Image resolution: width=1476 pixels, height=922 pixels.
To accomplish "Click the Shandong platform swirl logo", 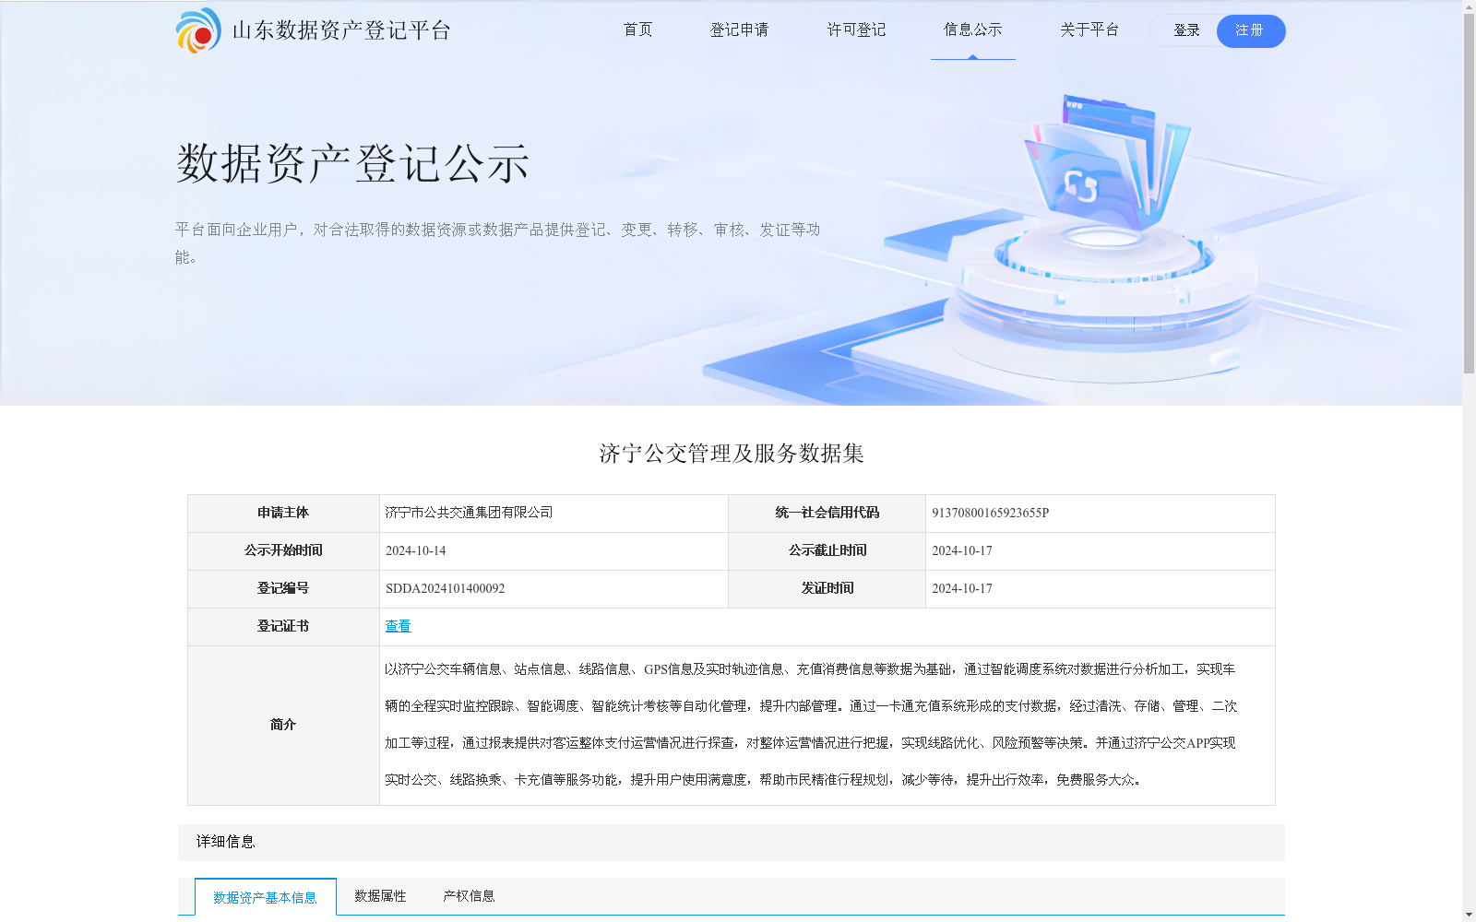I will (x=198, y=30).
